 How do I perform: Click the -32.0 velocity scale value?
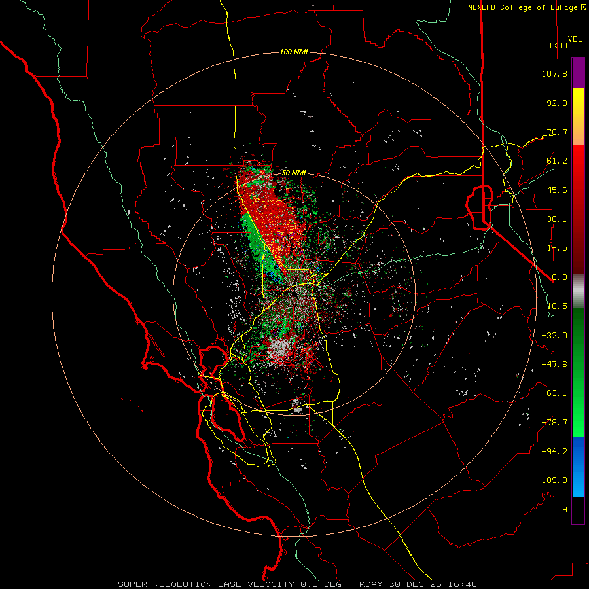point(554,336)
